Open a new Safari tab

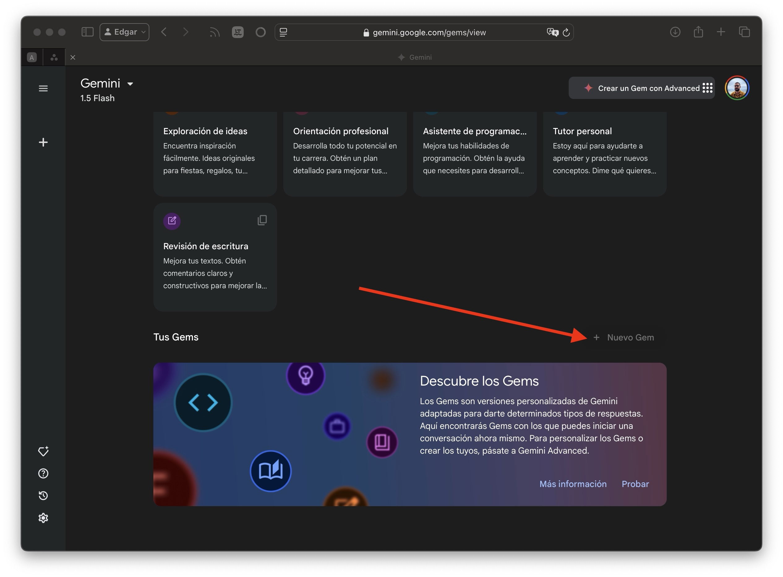721,32
